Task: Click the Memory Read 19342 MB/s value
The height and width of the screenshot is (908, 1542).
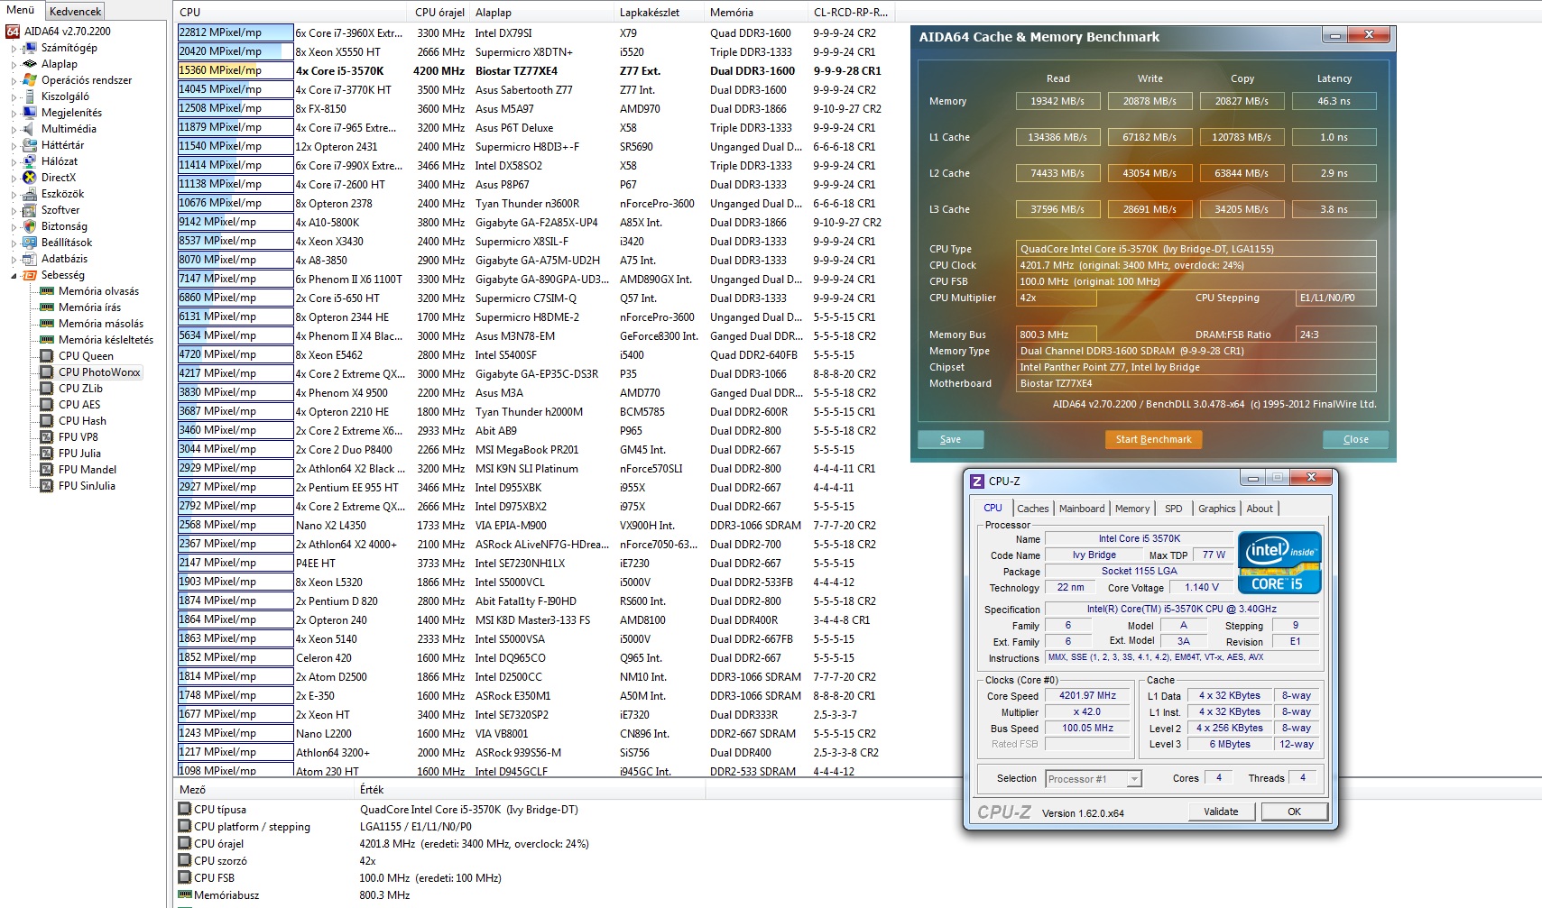Action: coord(1057,101)
